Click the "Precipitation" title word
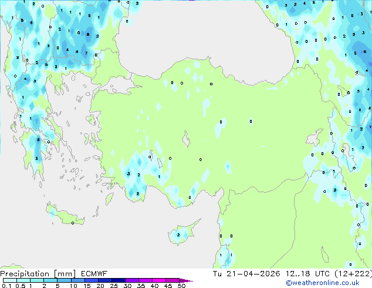This screenshot has height=288, width=372. (25, 274)
